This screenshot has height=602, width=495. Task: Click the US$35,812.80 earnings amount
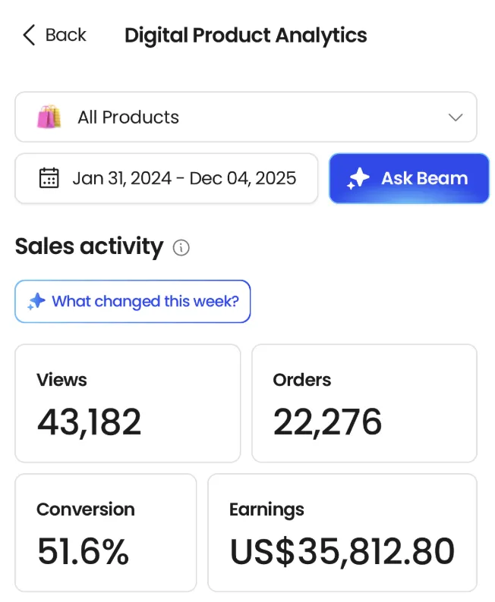coord(342,551)
